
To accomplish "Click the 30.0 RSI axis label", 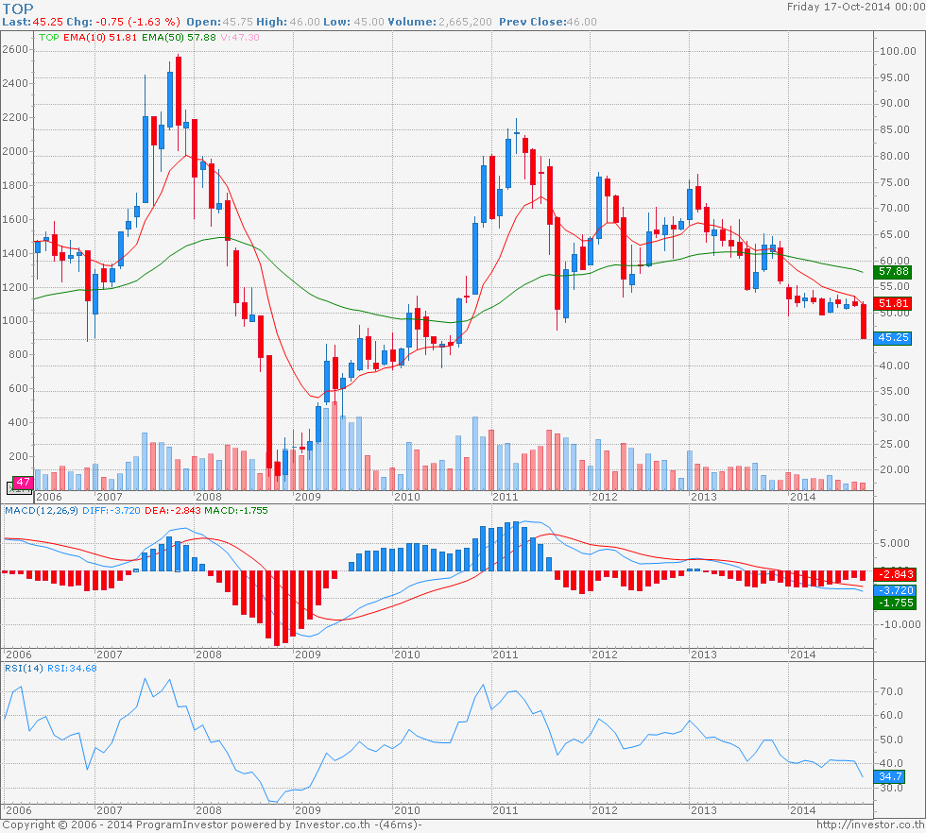I will pyautogui.click(x=891, y=788).
